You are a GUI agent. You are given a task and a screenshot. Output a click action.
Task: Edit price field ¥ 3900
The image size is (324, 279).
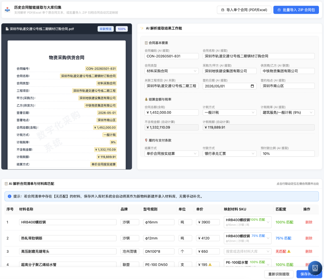click(x=208, y=222)
